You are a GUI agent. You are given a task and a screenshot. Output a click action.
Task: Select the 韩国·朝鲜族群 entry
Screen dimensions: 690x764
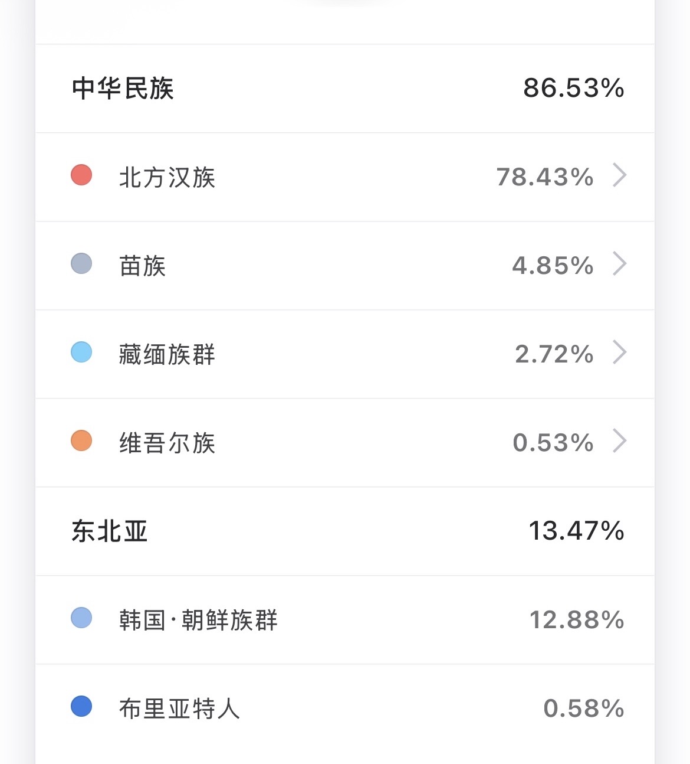pyautogui.click(x=198, y=620)
